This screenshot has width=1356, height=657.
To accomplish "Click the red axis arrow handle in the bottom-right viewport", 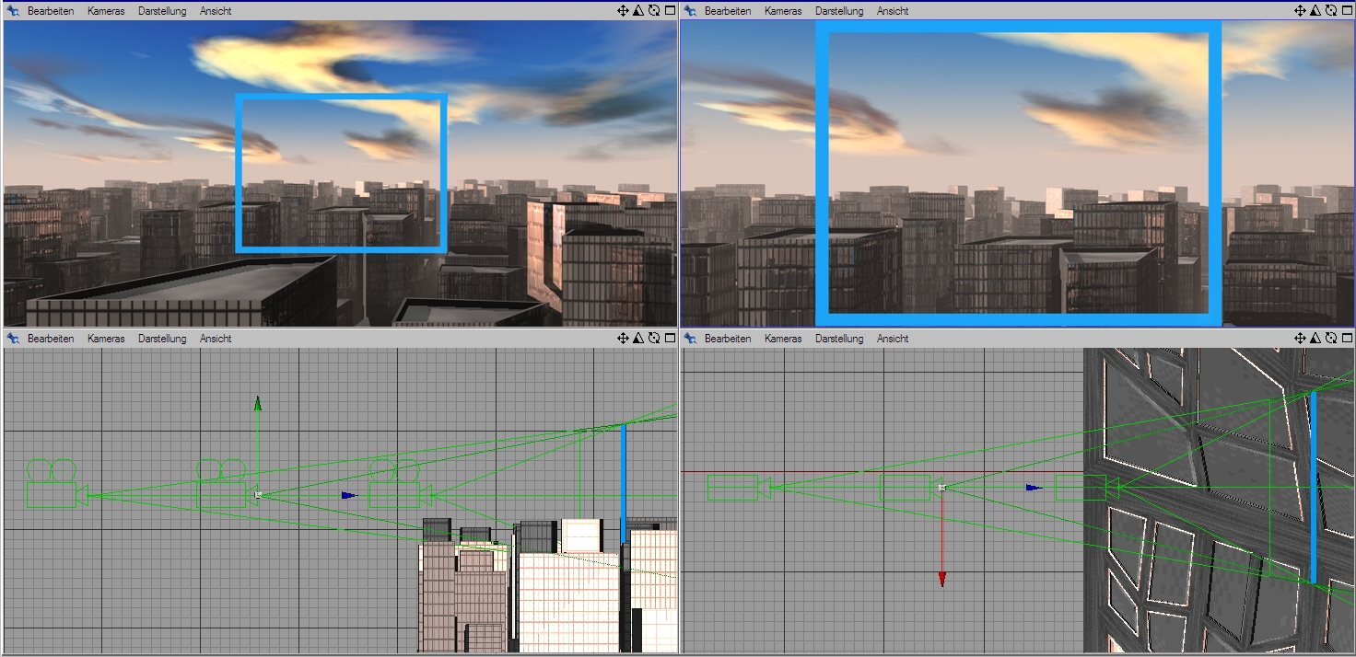I will 941,578.
